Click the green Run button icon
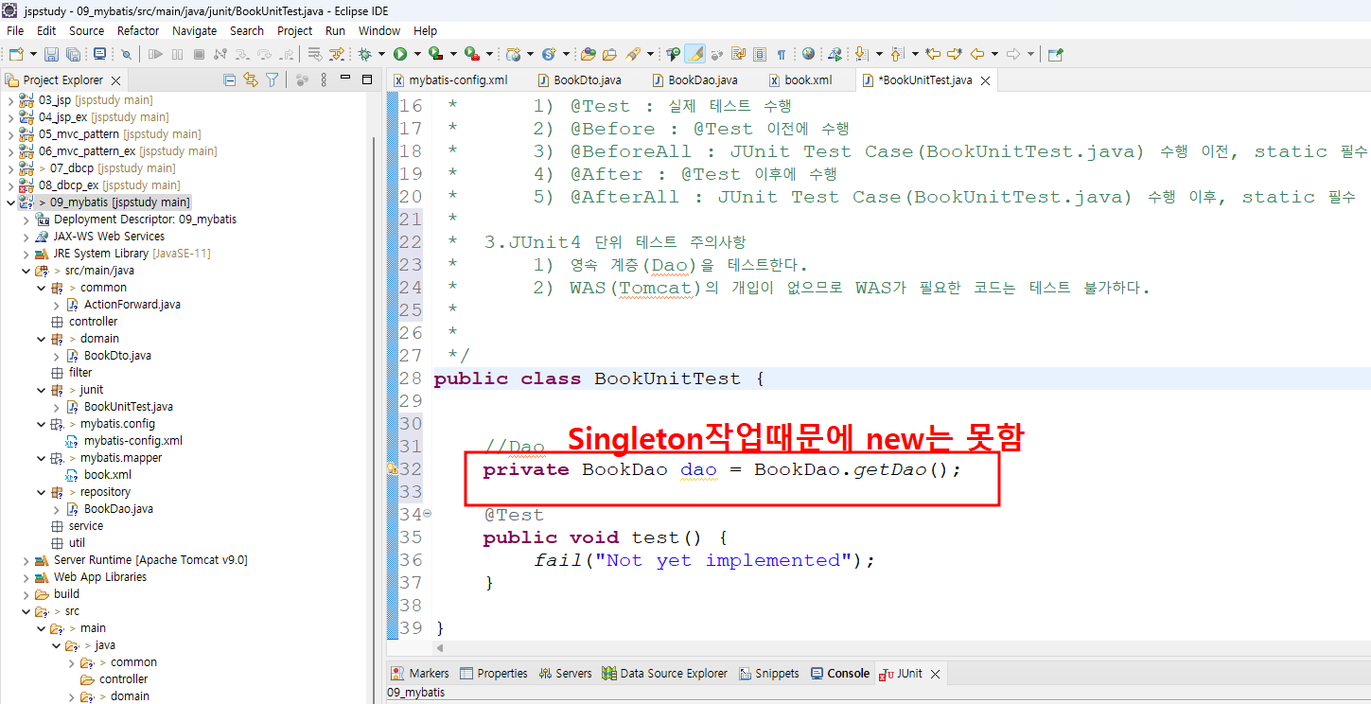1371x704 pixels. (x=400, y=55)
